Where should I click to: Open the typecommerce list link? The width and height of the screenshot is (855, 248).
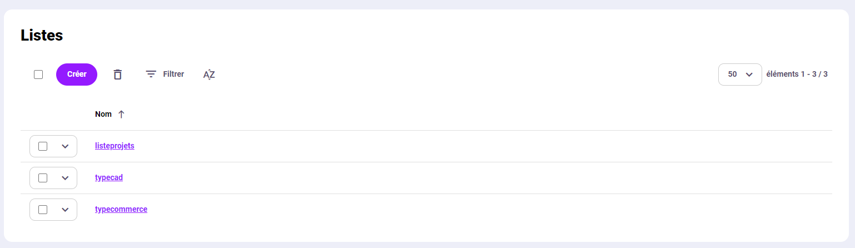(121, 210)
